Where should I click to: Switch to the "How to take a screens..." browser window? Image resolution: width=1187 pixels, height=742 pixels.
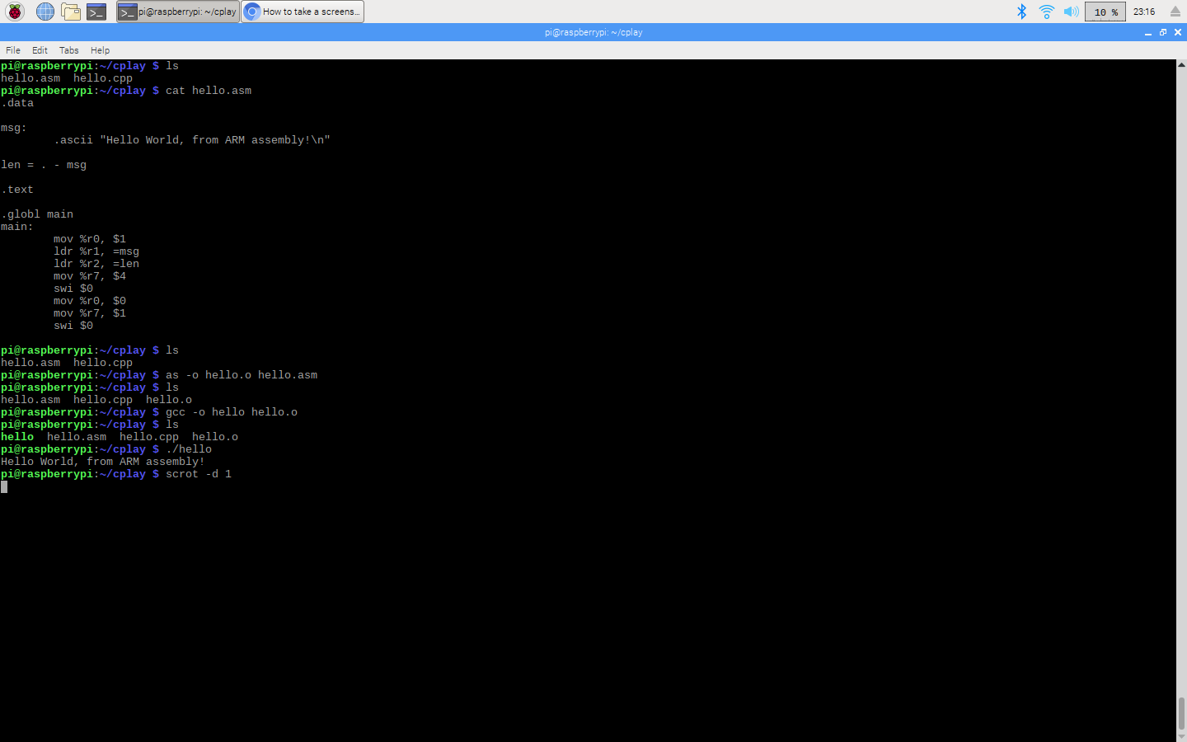click(x=303, y=12)
